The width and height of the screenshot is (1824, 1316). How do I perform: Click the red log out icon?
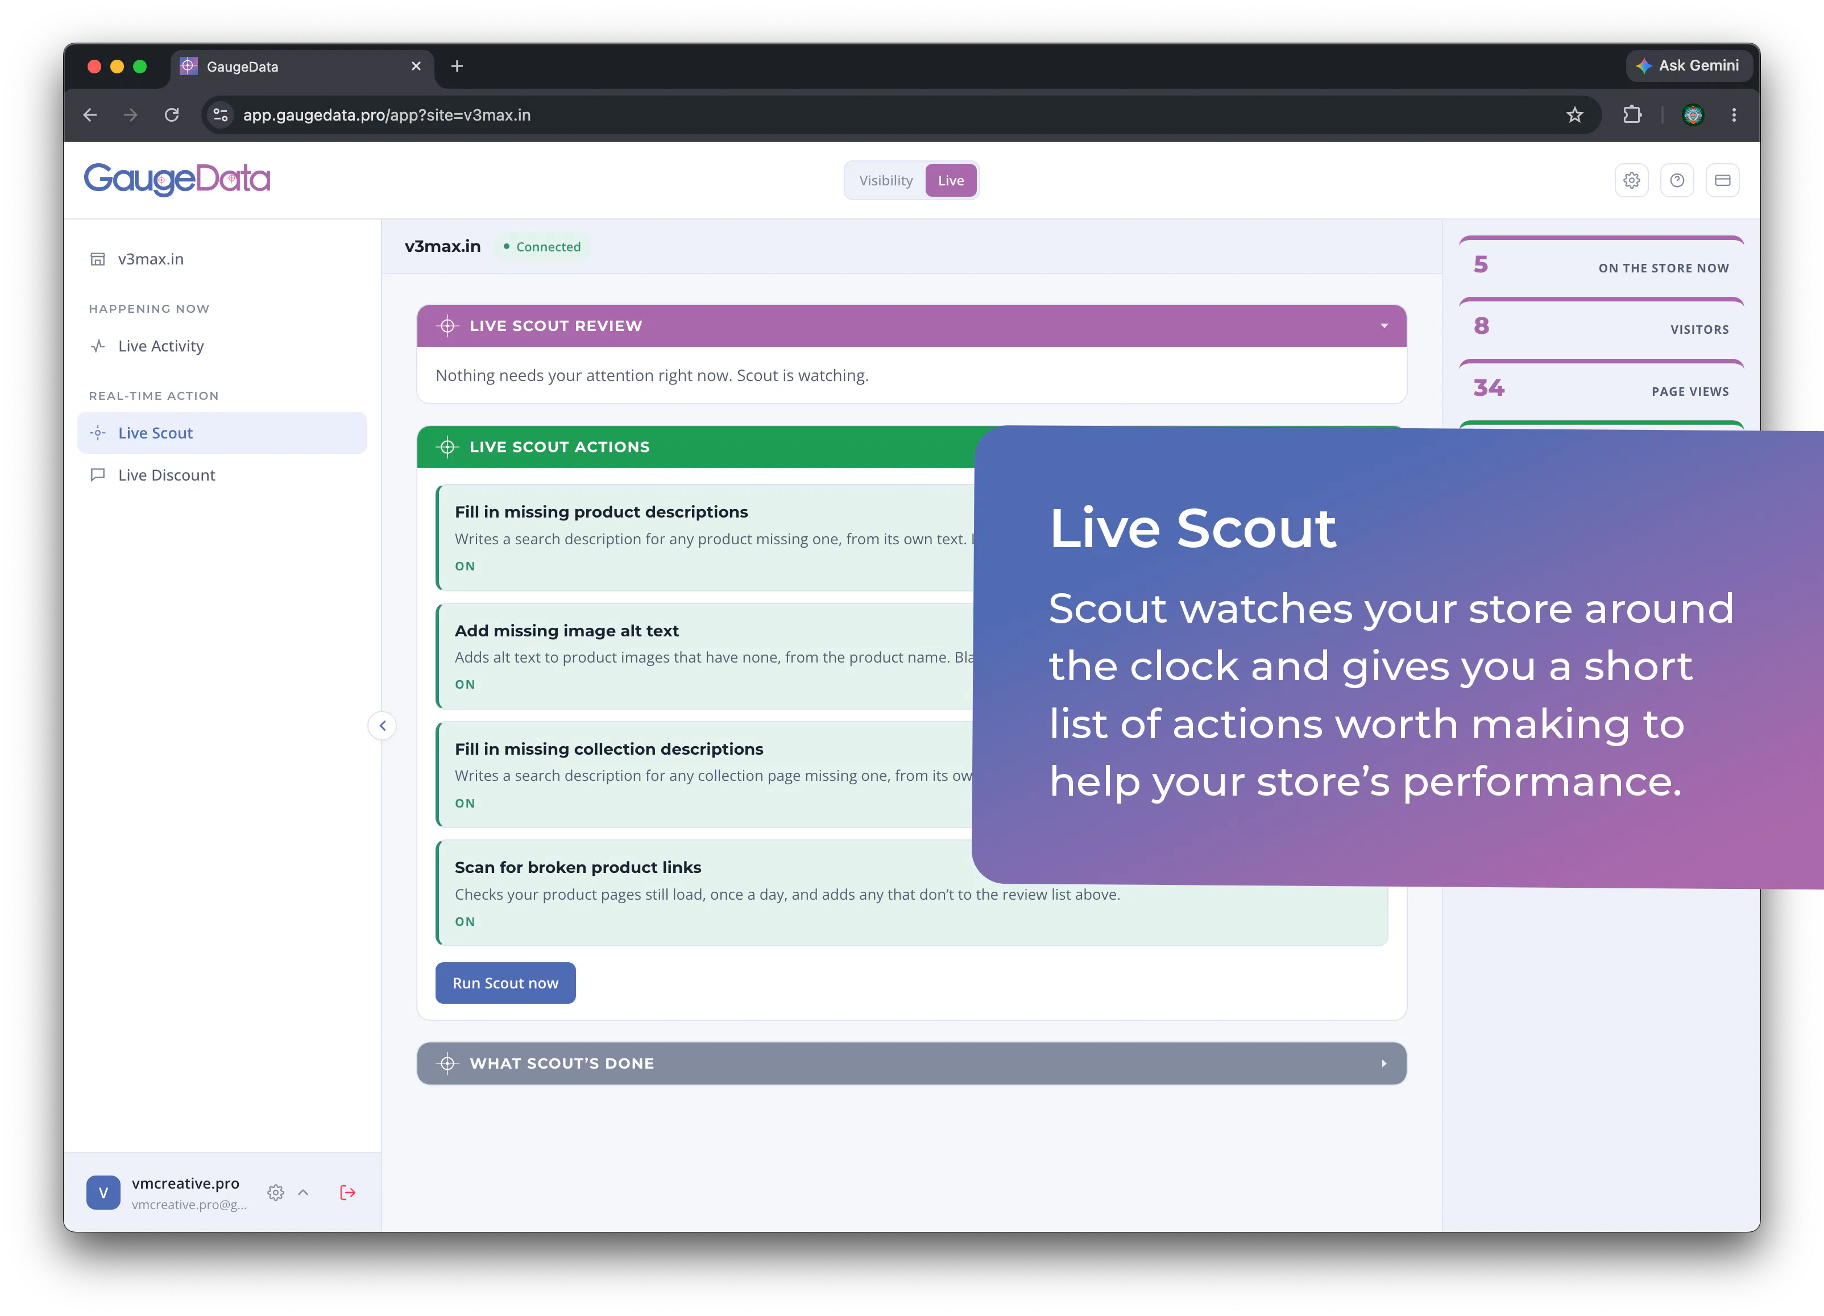point(347,1192)
